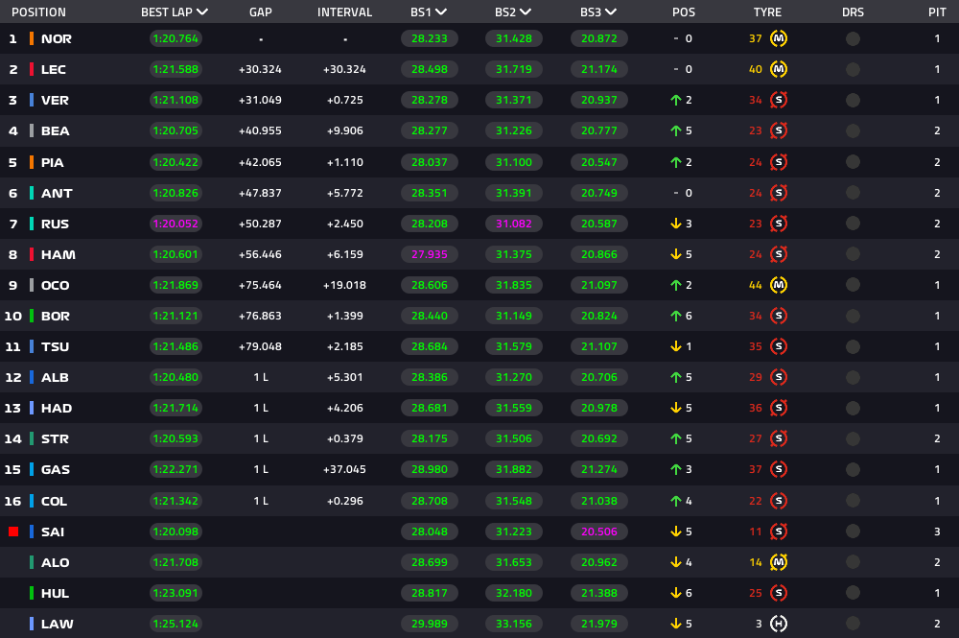Toggle the DRS indicator for RUS

853,224
